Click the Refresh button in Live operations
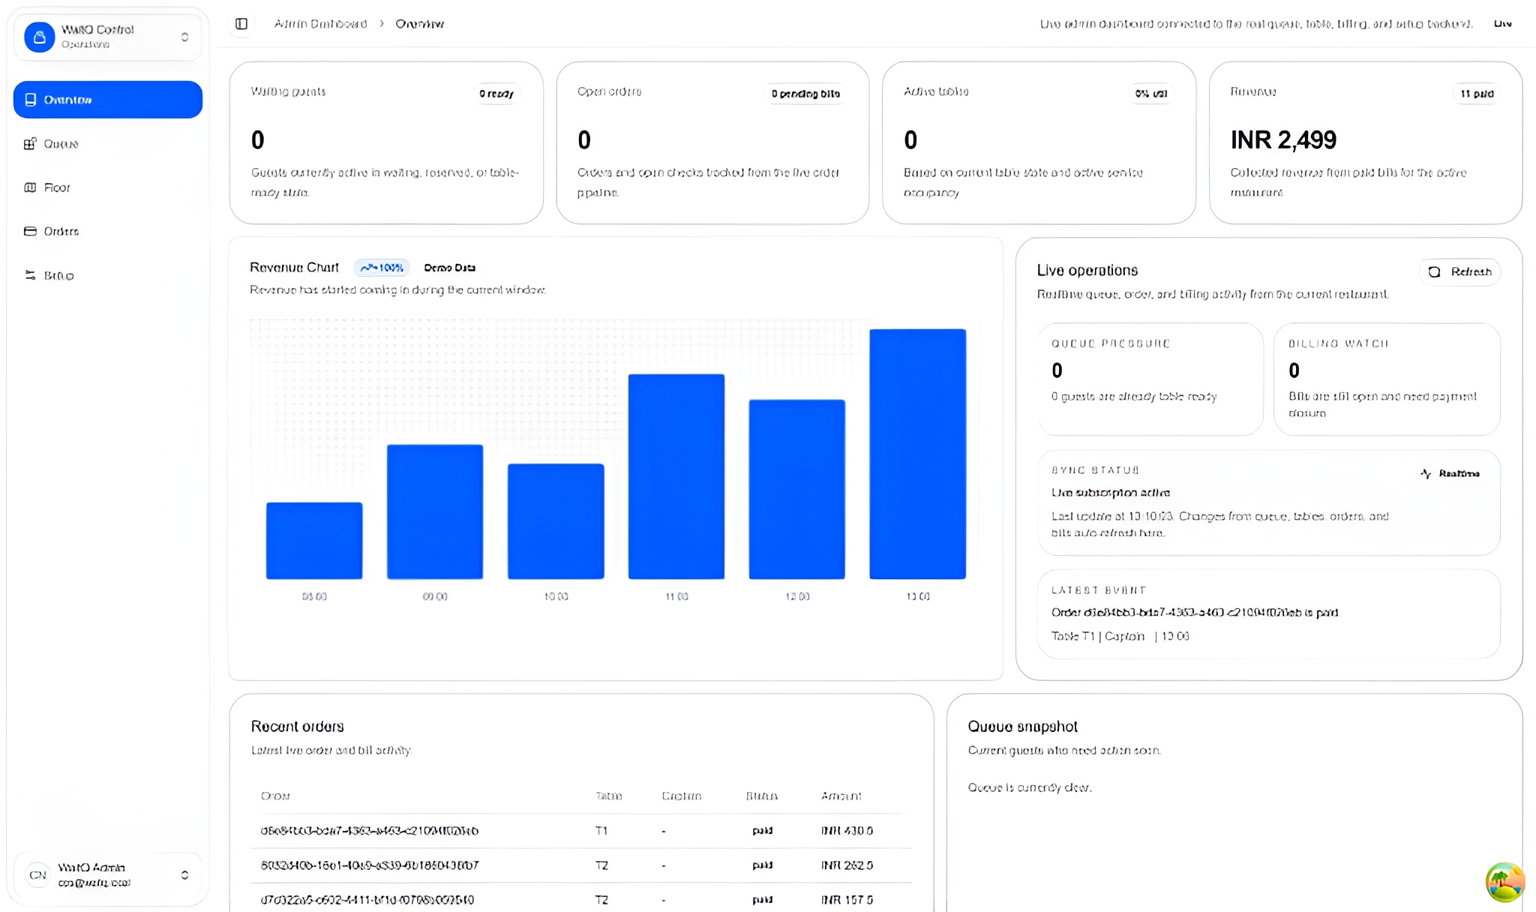This screenshot has height=912, width=1536. [1459, 271]
